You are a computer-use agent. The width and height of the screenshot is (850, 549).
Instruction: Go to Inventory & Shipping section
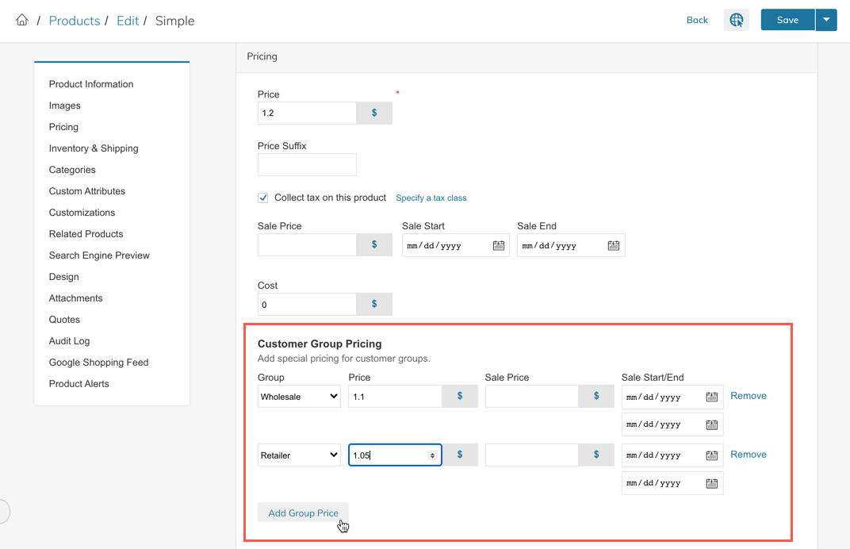pyautogui.click(x=94, y=148)
